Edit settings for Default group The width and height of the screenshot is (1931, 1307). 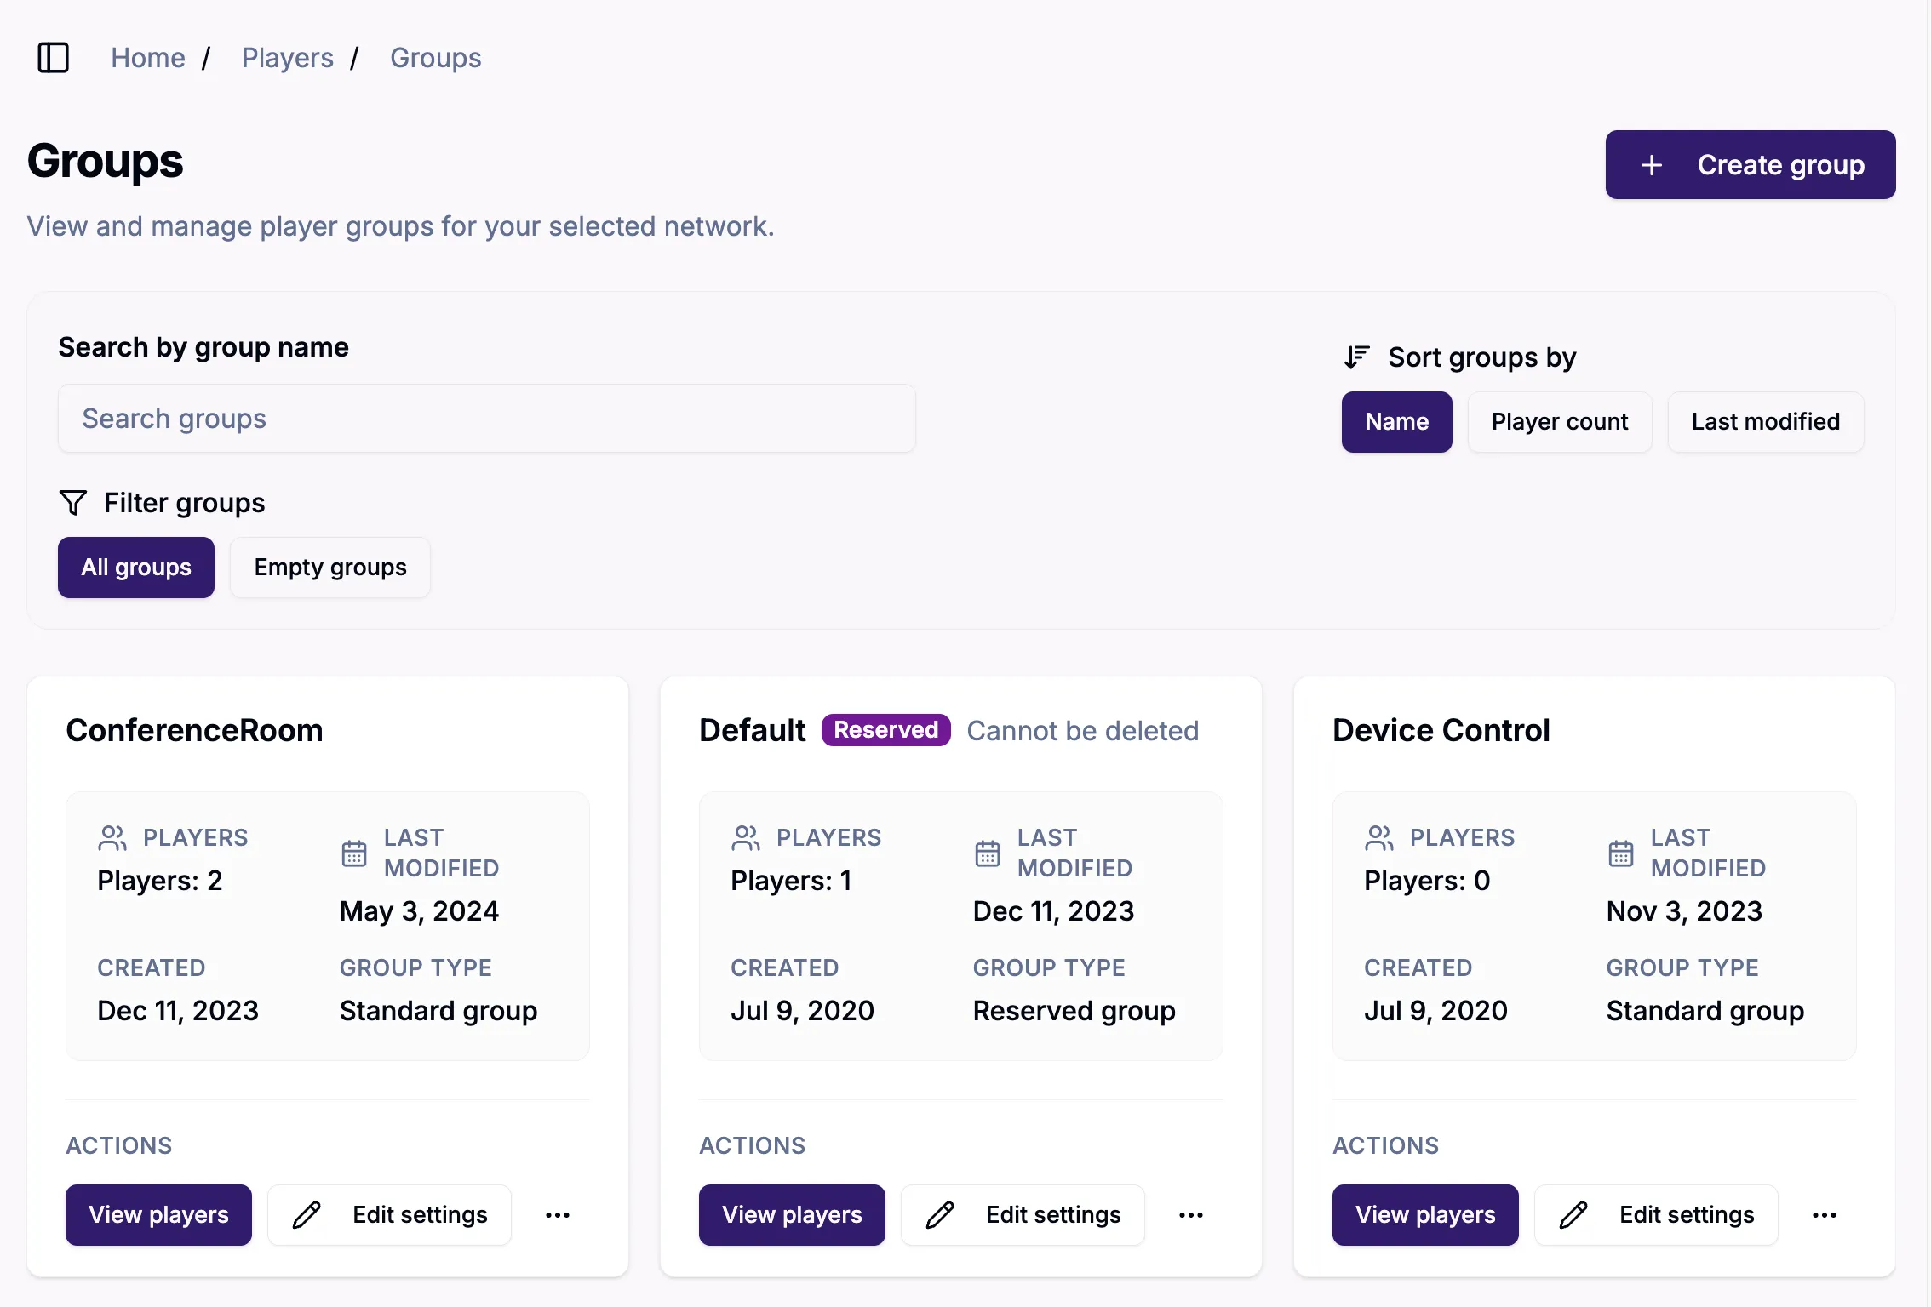(1023, 1215)
